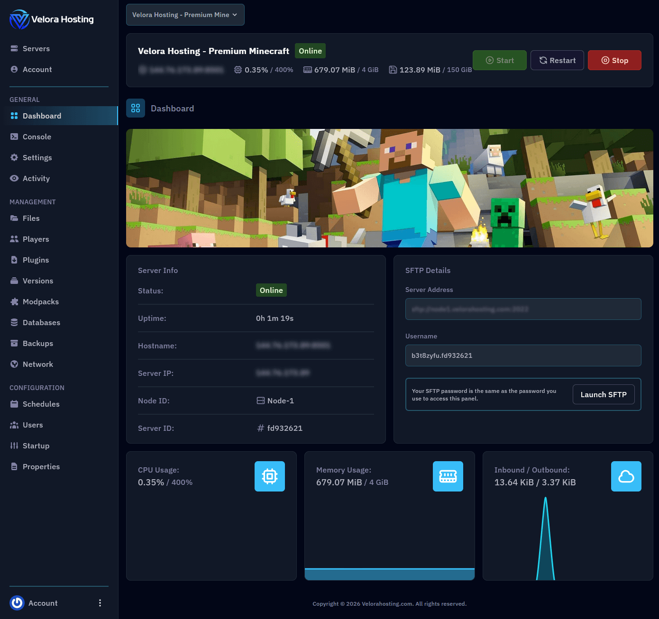Click the Velora Hosting logo
Screen dimensions: 659x619
point(51,19)
